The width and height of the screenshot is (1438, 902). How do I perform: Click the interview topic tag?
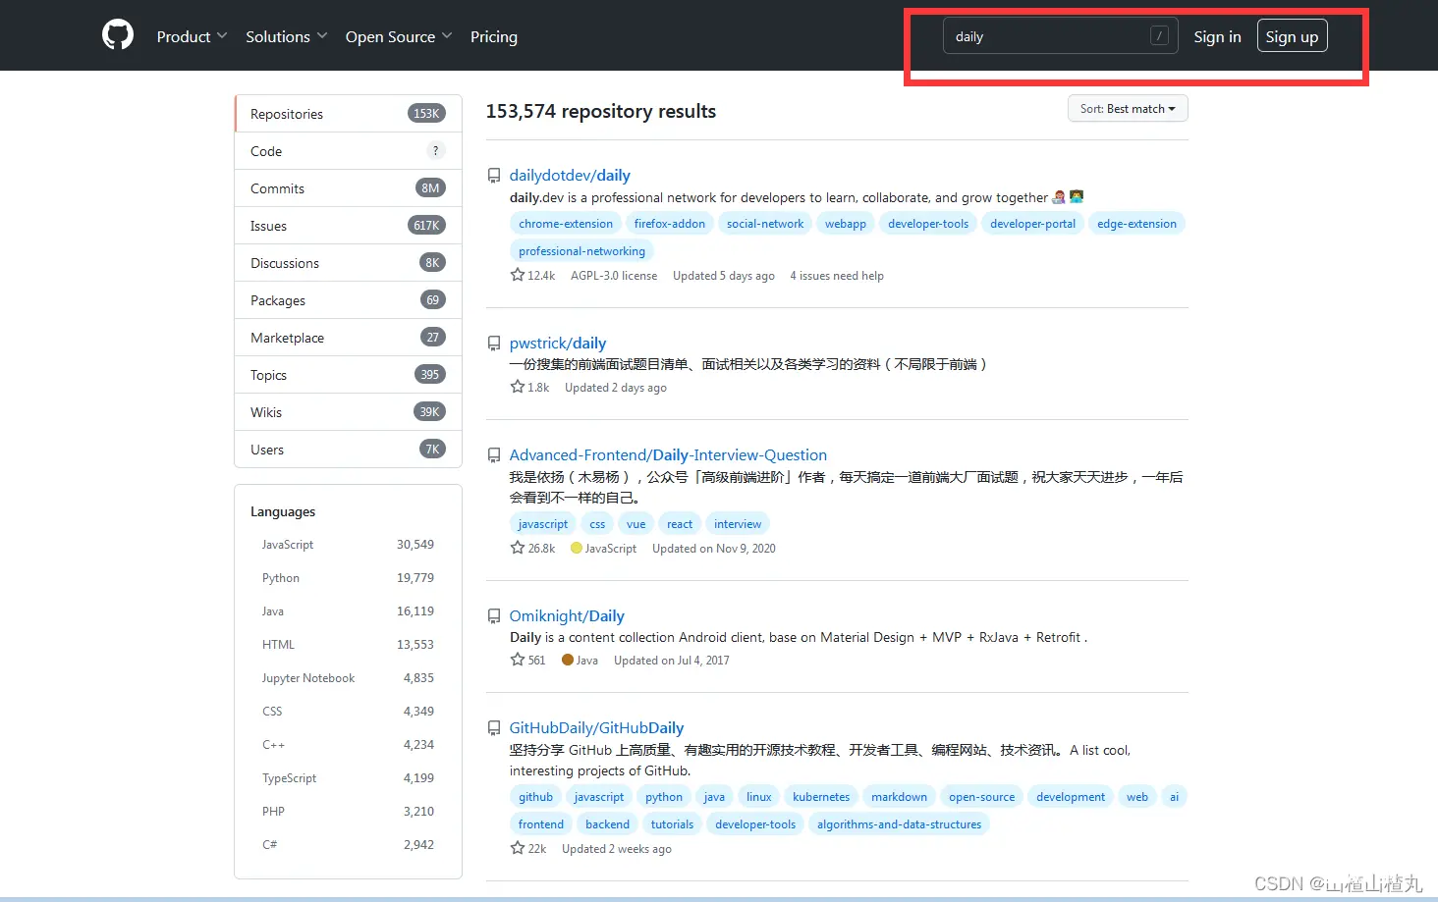click(x=738, y=524)
